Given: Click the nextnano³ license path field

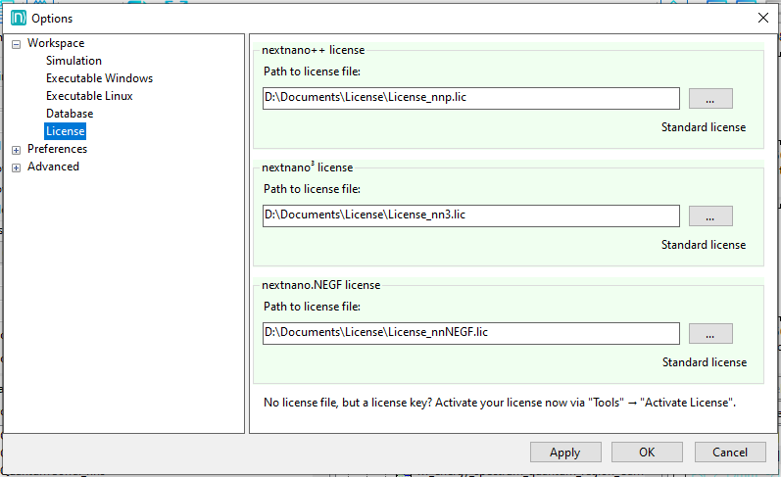Looking at the screenshot, I should [470, 216].
